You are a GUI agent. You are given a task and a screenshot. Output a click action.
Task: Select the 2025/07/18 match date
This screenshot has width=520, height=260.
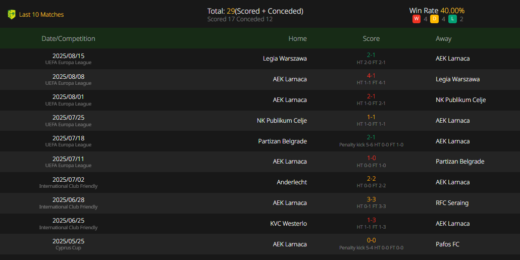(68, 138)
